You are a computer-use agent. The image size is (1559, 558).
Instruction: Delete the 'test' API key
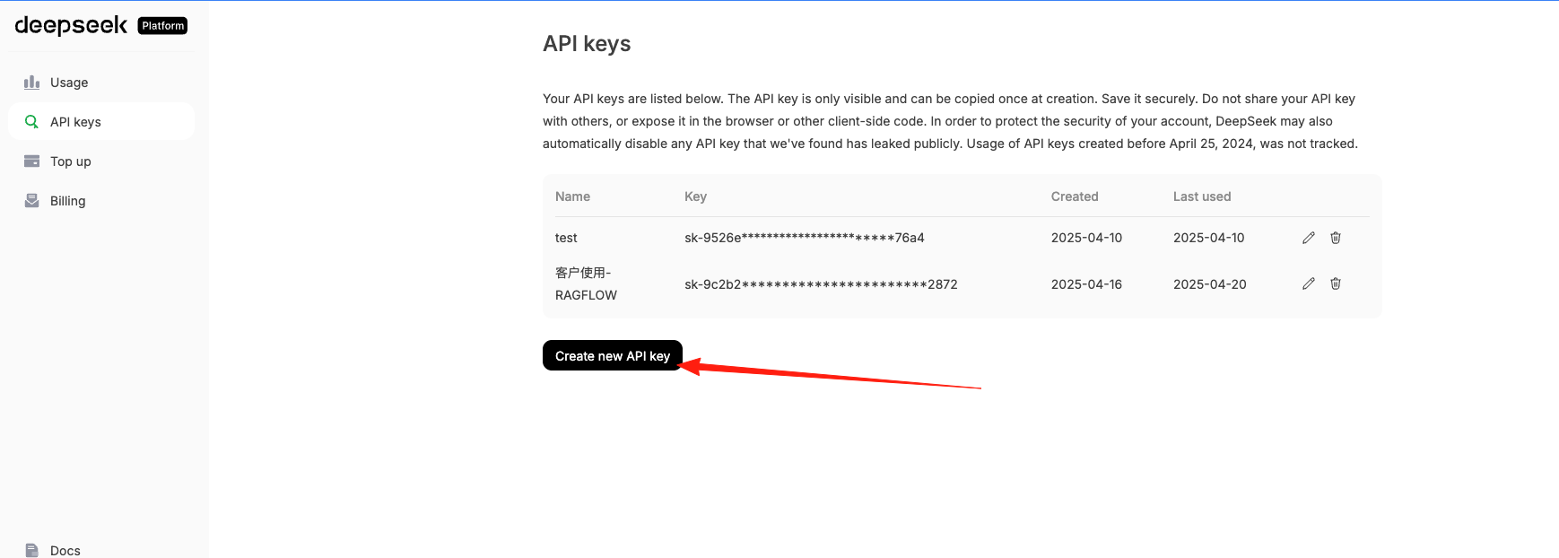tap(1336, 238)
